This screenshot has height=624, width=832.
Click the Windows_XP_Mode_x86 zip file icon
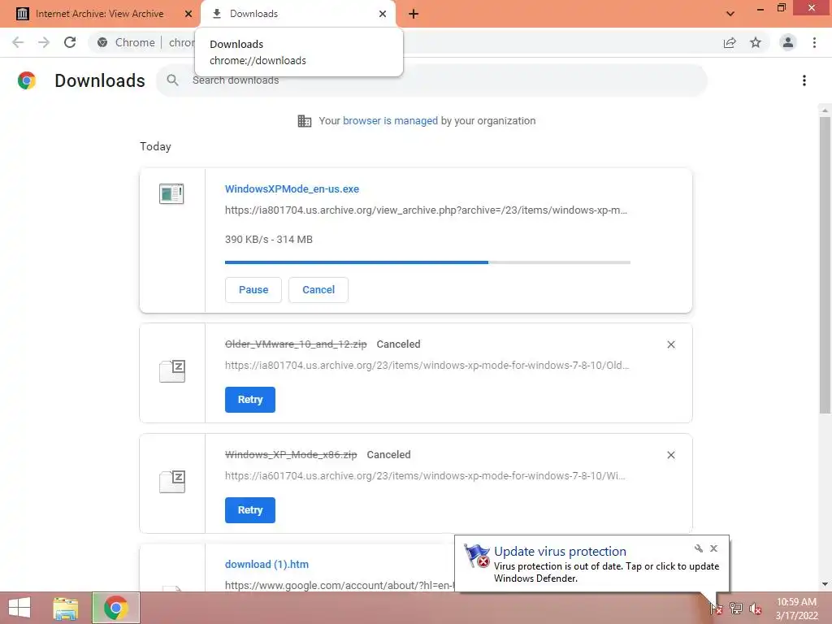point(172,481)
